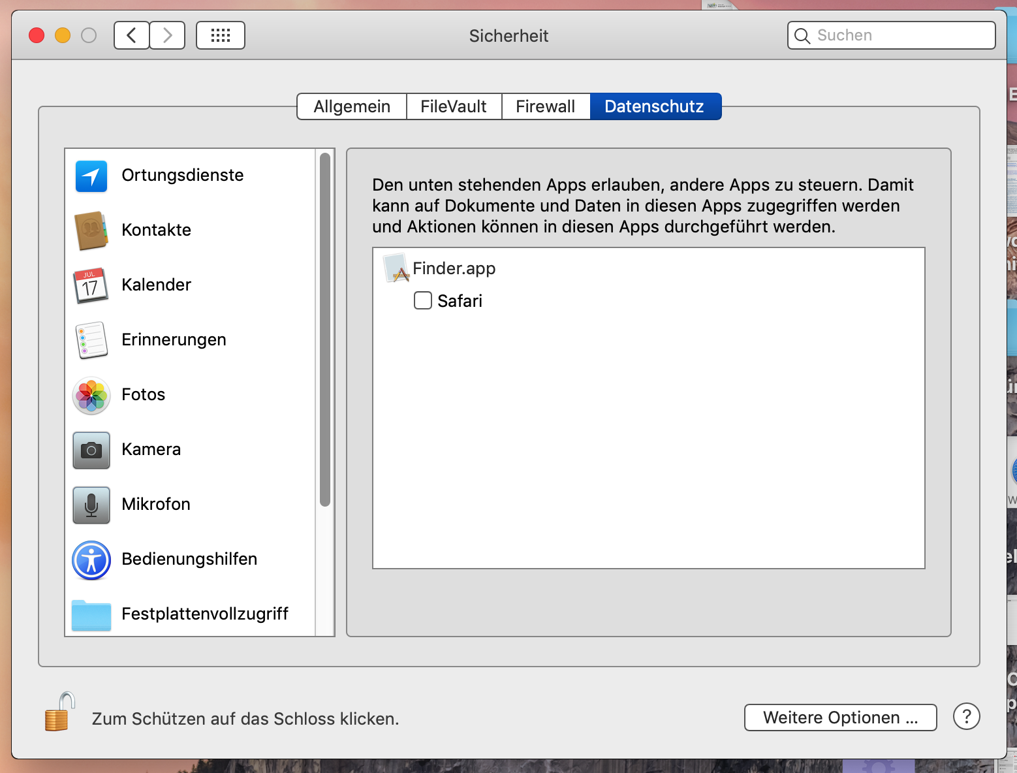
Task: Select the Ortungsdienste location arrow icon
Action: coord(91,176)
